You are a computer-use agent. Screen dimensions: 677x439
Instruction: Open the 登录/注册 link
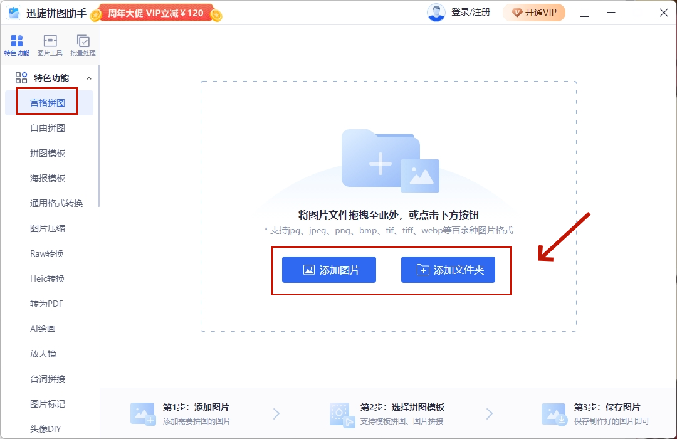pos(471,13)
